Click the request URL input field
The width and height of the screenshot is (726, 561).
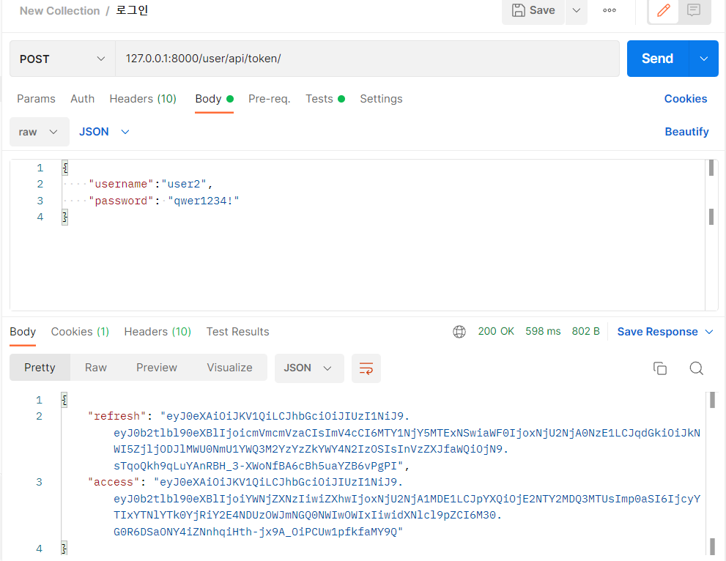pyautogui.click(x=367, y=59)
